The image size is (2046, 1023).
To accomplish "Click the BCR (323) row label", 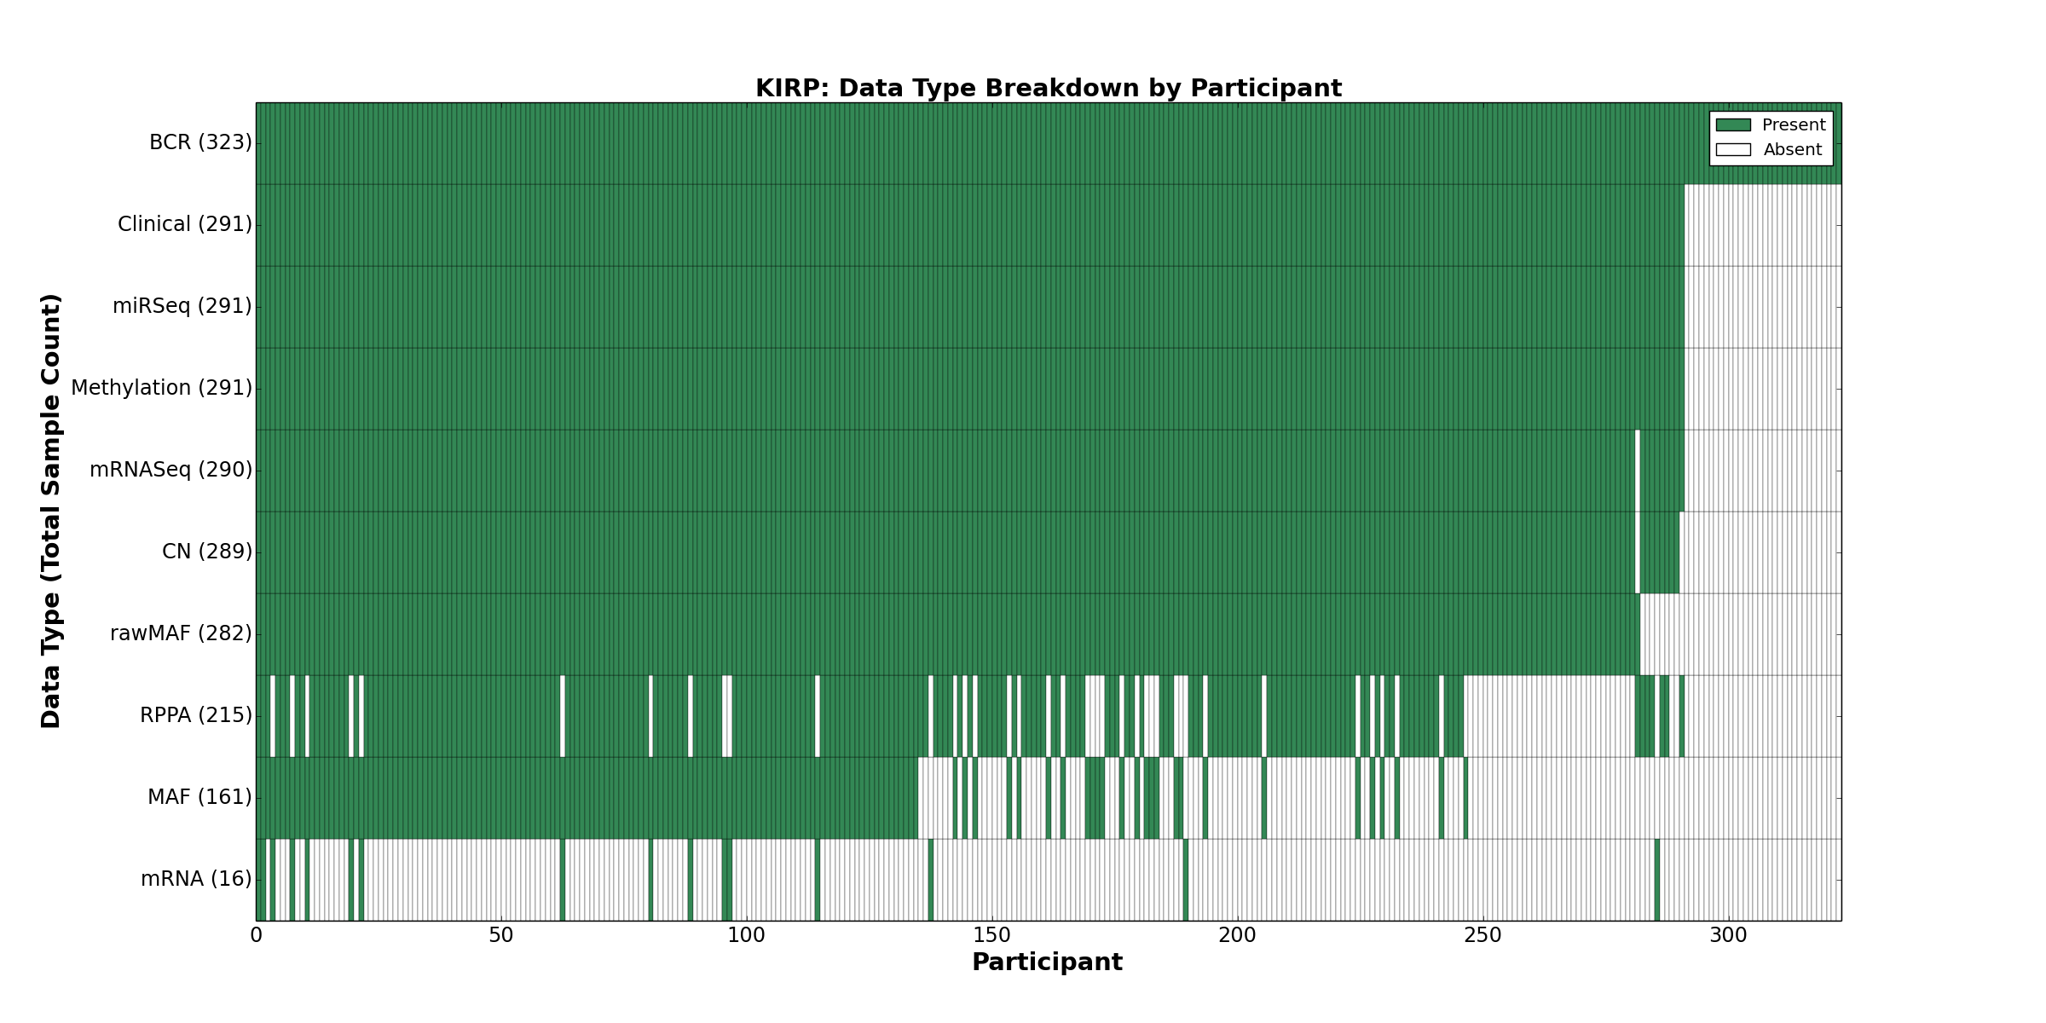I will pyautogui.click(x=200, y=142).
